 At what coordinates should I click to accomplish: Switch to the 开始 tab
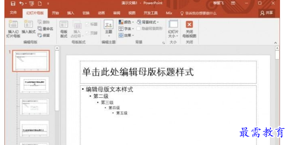pyautogui.click(x=55, y=13)
